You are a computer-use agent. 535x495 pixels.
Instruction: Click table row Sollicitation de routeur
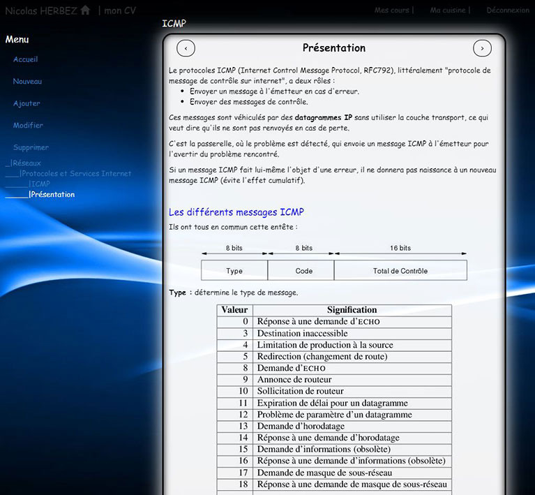click(334, 392)
